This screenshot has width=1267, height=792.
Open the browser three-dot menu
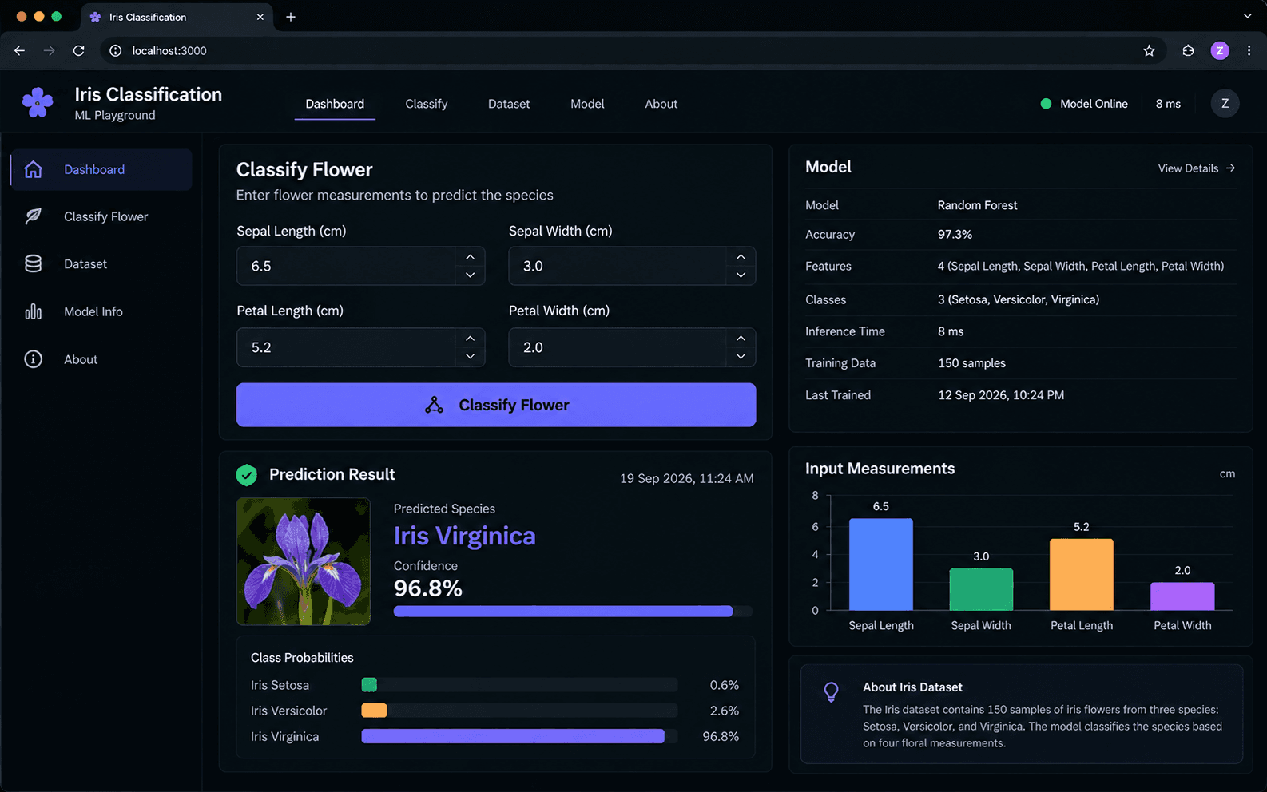coord(1249,50)
